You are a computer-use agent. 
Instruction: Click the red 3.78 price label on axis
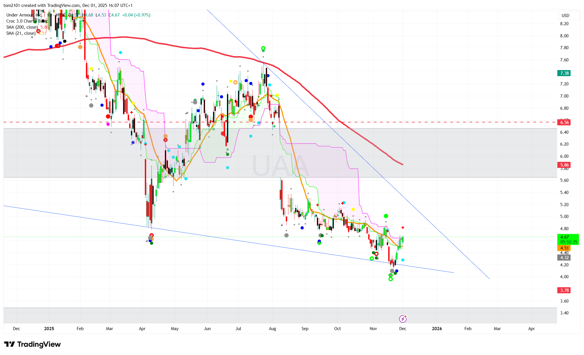564,290
